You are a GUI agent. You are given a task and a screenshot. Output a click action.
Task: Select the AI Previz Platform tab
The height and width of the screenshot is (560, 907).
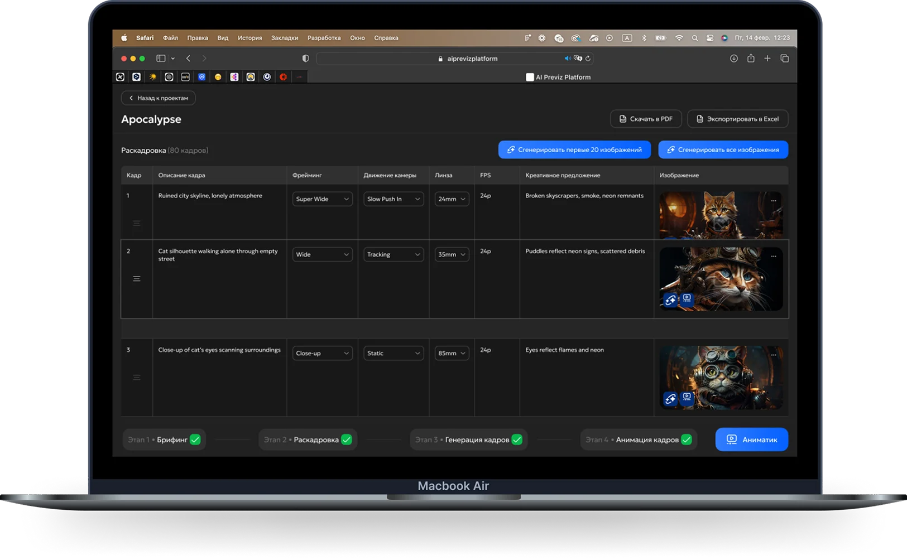(x=558, y=77)
